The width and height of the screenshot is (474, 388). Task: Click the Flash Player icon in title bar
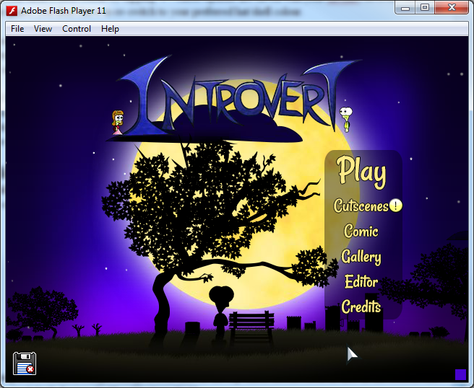pos(11,10)
